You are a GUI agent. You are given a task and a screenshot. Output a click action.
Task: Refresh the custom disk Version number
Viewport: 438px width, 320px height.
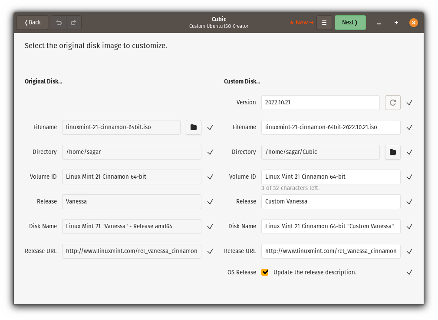coord(392,102)
